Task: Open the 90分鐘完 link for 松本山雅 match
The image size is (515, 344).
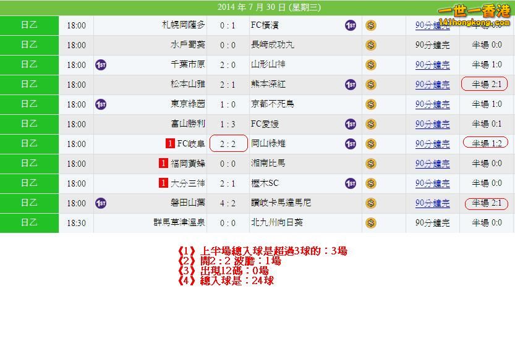Action: [432, 85]
